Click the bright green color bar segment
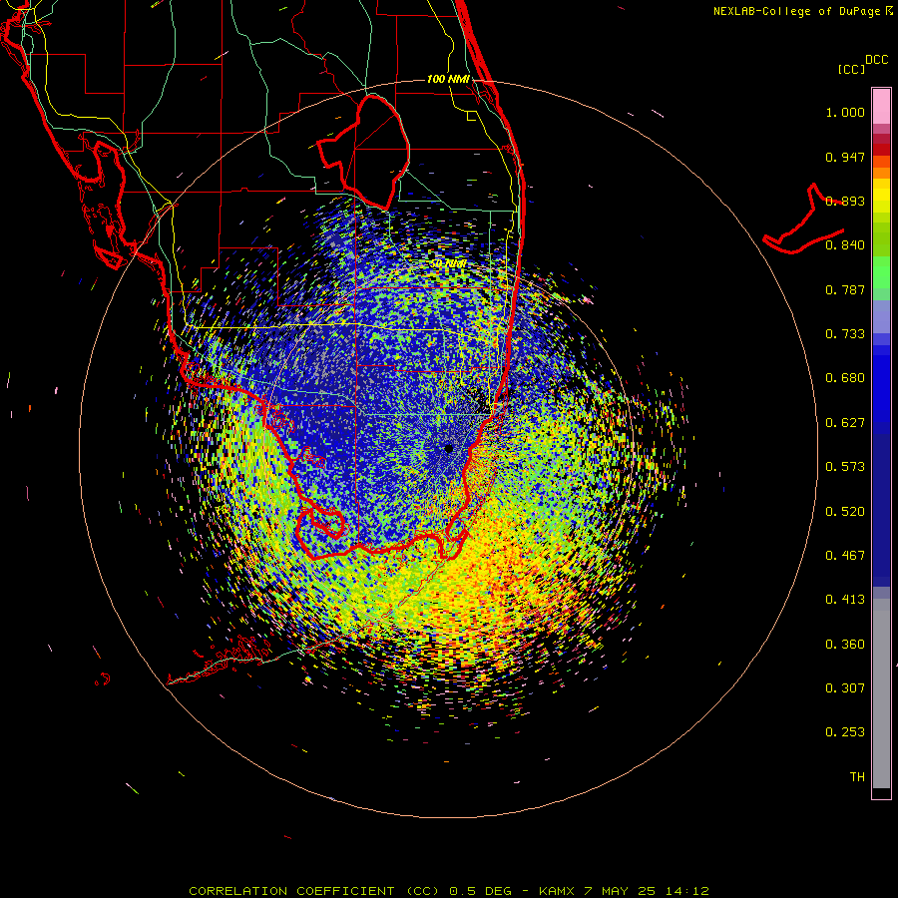The height and width of the screenshot is (898, 898). click(x=881, y=272)
